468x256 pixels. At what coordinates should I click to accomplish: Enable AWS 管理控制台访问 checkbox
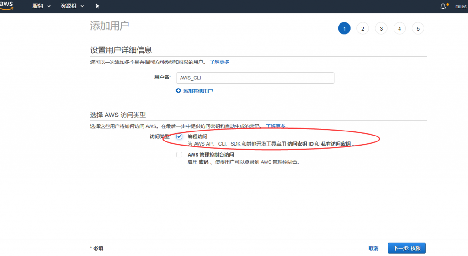[179, 155]
